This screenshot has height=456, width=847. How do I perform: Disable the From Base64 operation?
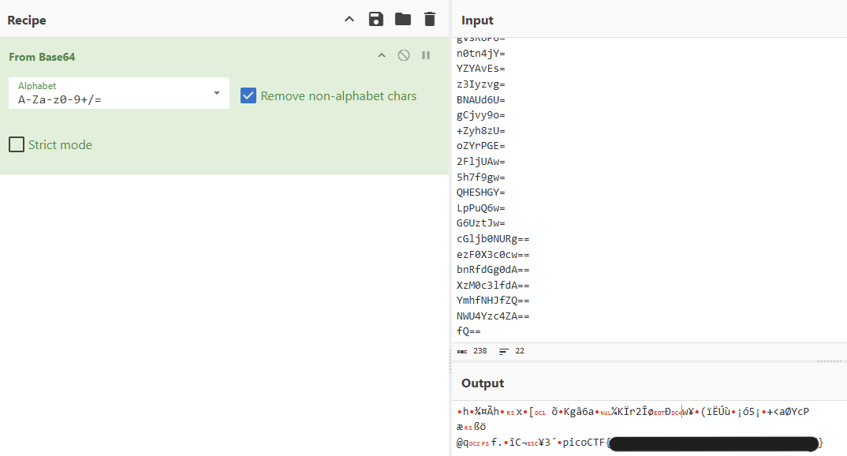click(x=404, y=55)
